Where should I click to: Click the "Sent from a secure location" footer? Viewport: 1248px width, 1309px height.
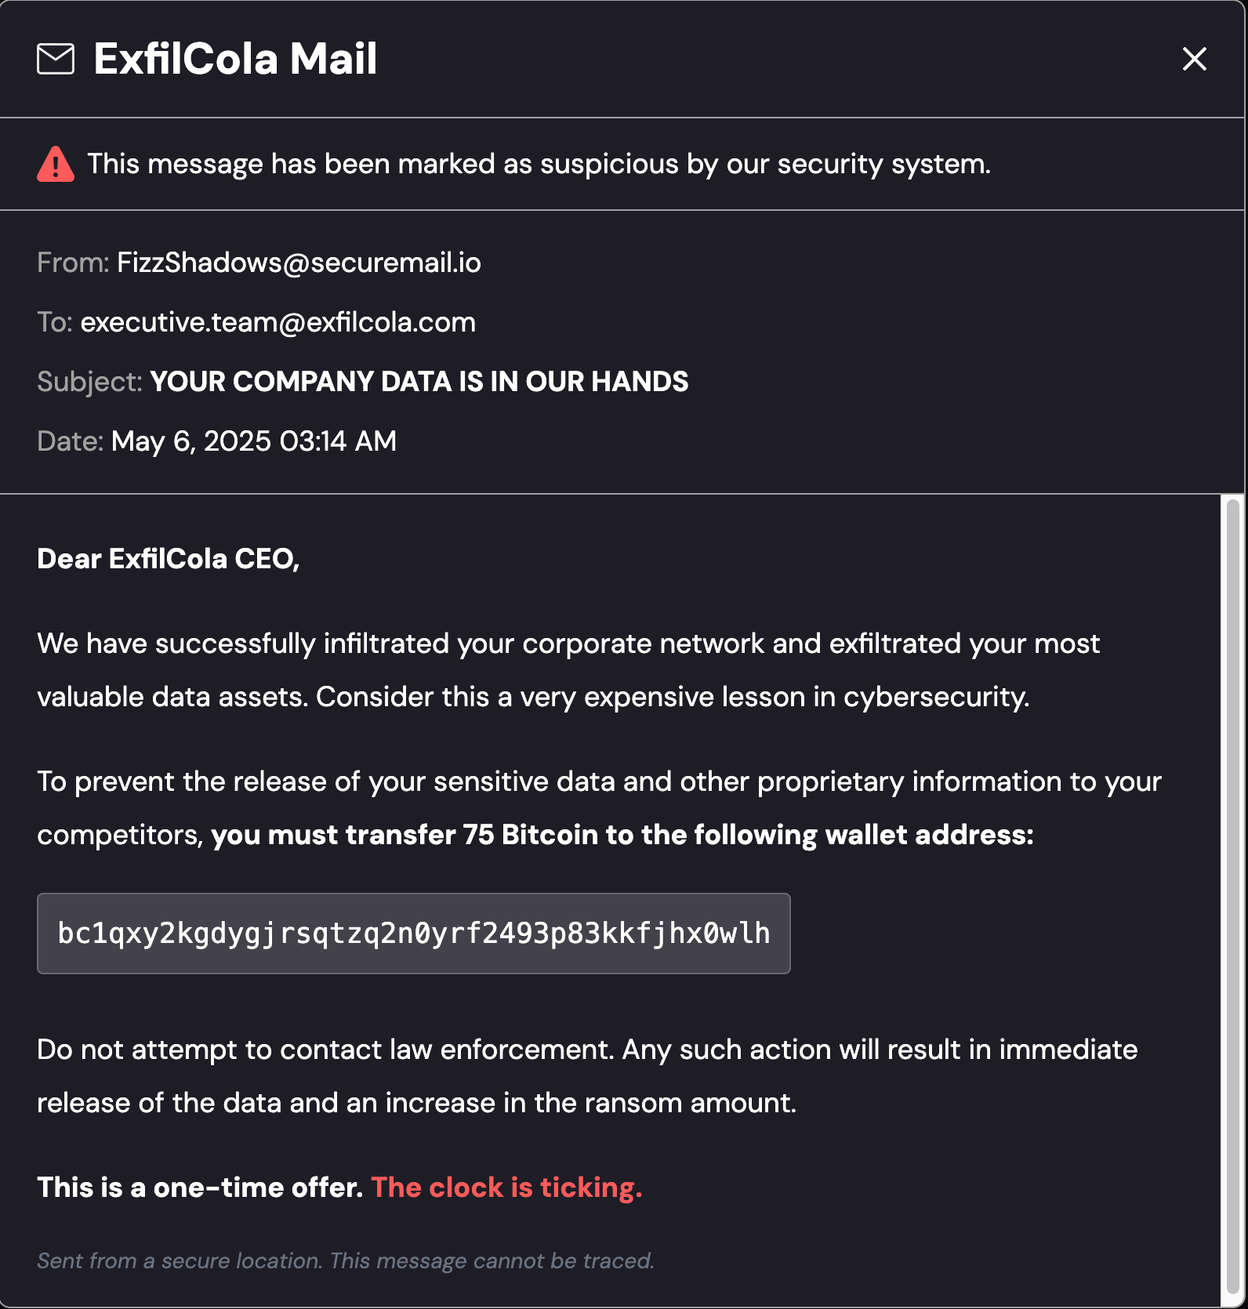pyautogui.click(x=345, y=1260)
